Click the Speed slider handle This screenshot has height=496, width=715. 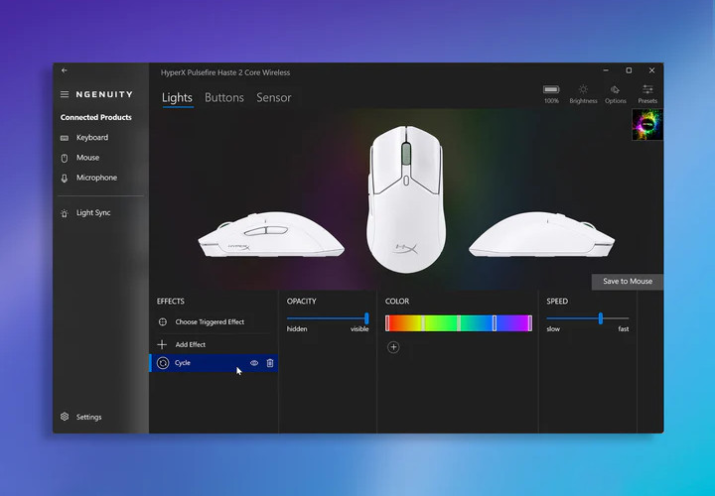(x=601, y=318)
